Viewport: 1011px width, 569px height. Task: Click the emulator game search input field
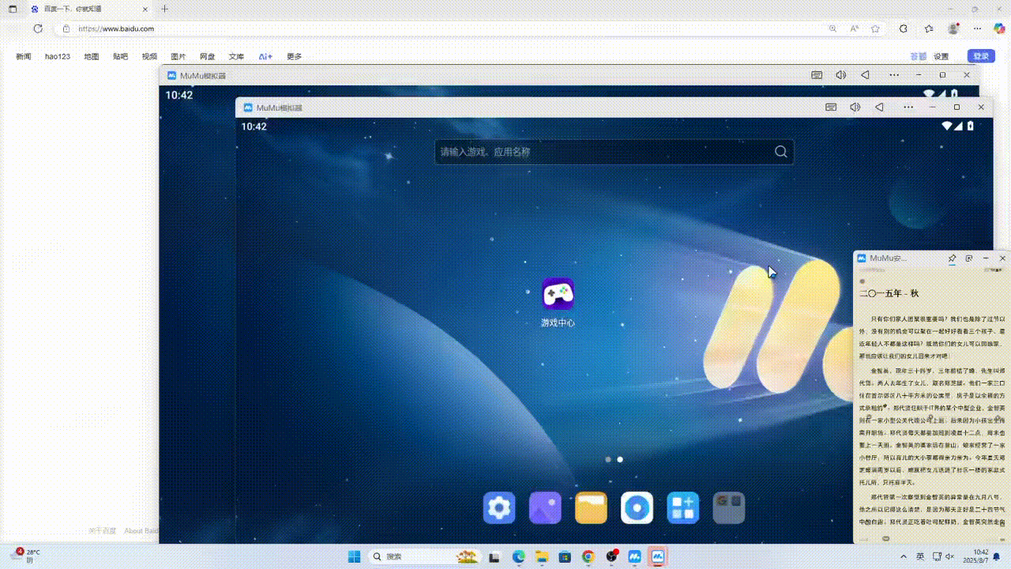coord(604,152)
